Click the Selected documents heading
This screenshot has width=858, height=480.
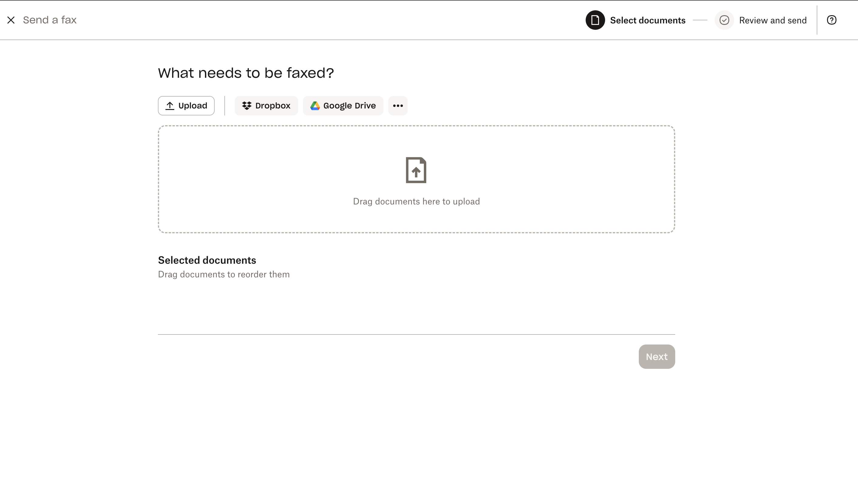(207, 260)
